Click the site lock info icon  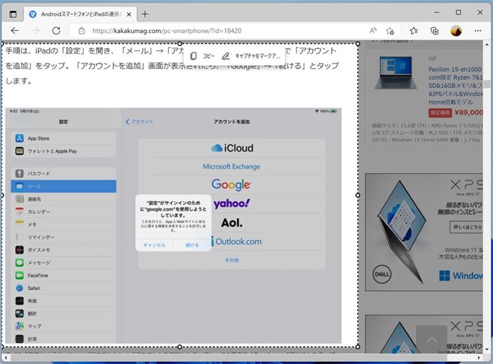81,30
